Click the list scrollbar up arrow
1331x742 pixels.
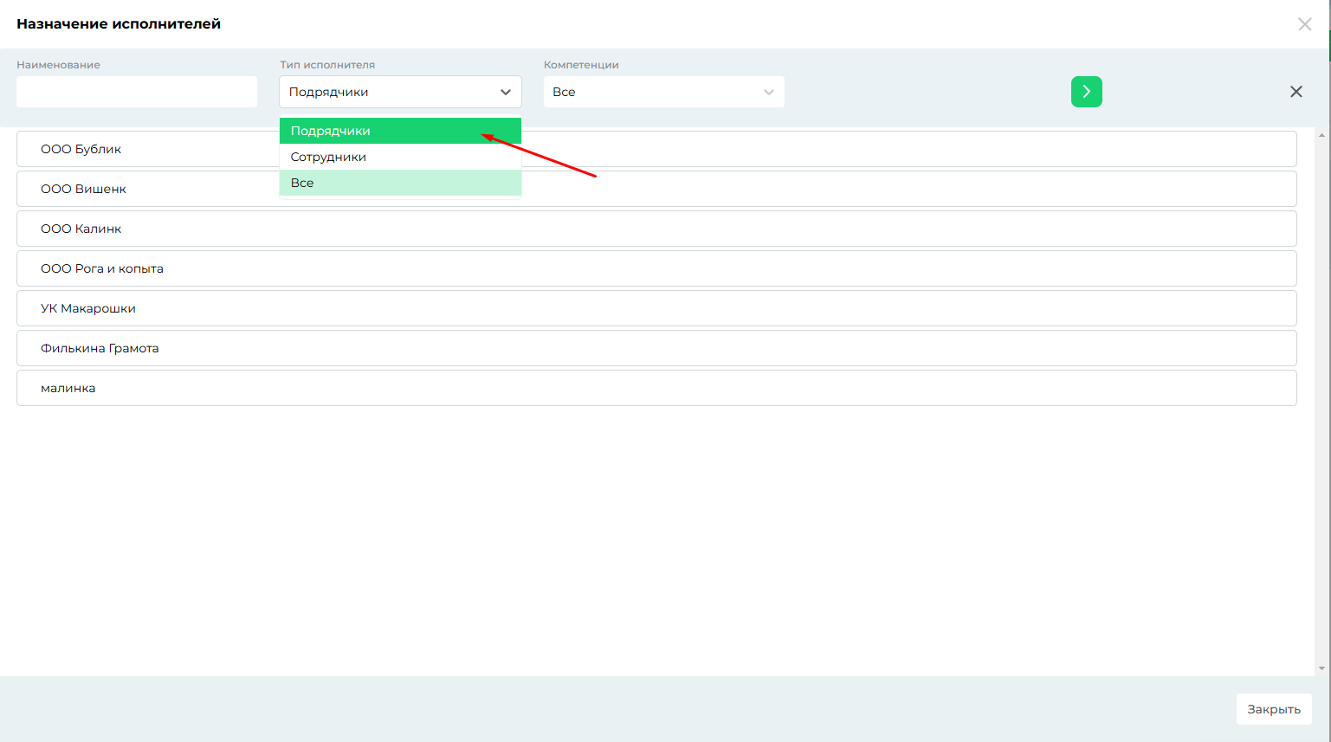tap(1321, 135)
